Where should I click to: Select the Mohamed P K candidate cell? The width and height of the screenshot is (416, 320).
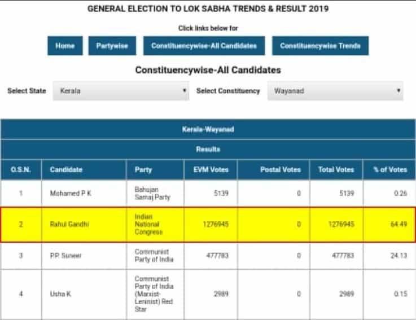point(84,193)
